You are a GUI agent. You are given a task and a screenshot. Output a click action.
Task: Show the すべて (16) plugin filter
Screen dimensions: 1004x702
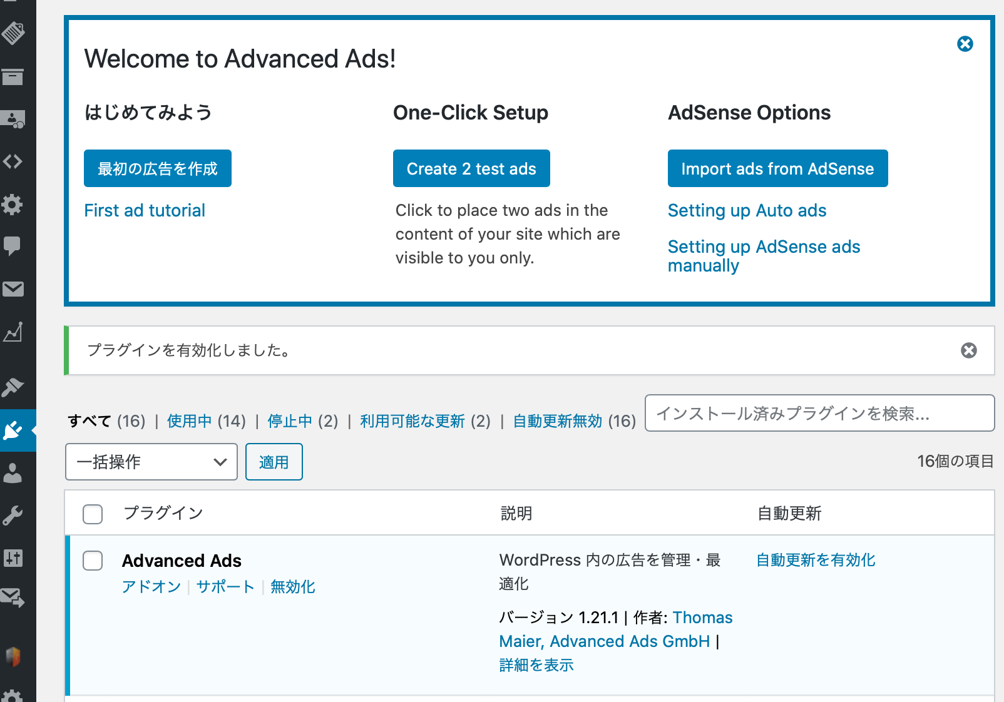(x=106, y=421)
